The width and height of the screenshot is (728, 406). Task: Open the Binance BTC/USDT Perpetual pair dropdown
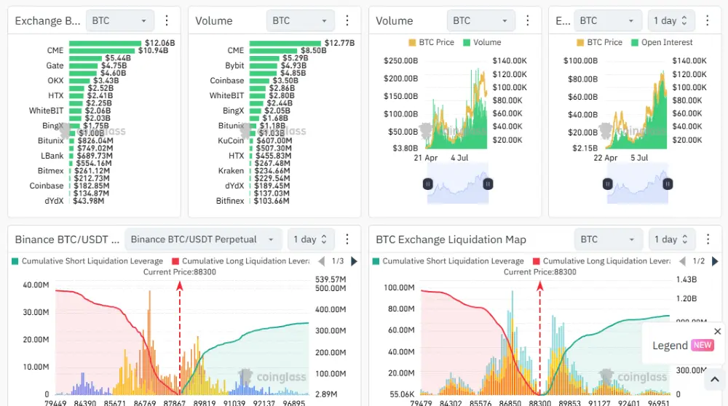coord(203,239)
